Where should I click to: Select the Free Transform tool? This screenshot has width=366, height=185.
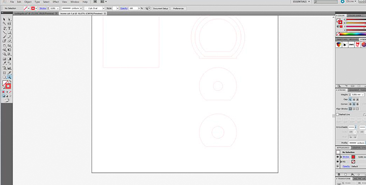tap(9, 50)
